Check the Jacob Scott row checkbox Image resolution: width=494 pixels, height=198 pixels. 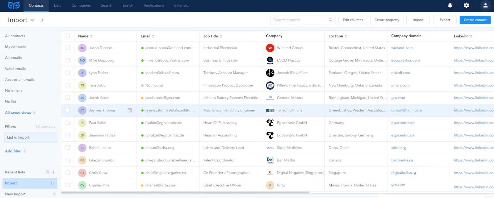pyautogui.click(x=68, y=98)
